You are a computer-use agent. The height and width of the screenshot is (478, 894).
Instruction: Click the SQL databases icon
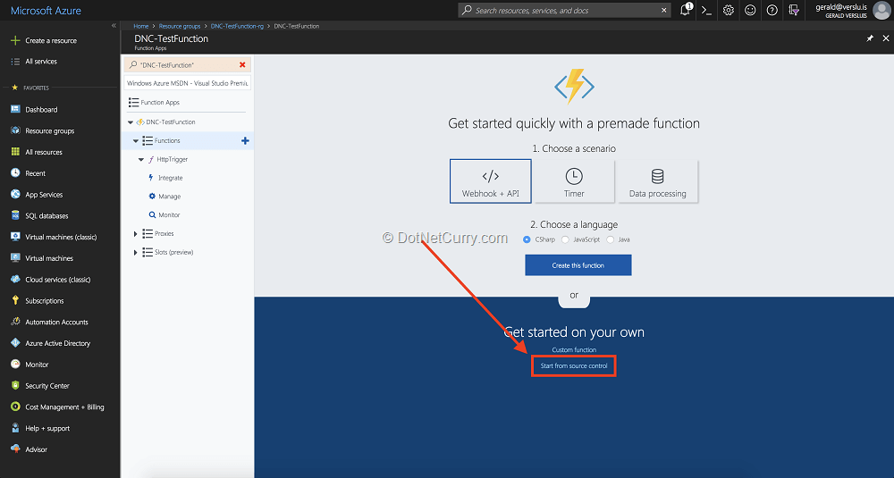pyautogui.click(x=15, y=215)
